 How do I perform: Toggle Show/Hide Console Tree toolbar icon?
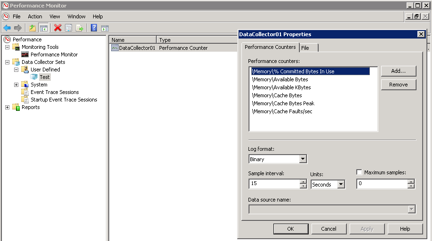pos(43,28)
